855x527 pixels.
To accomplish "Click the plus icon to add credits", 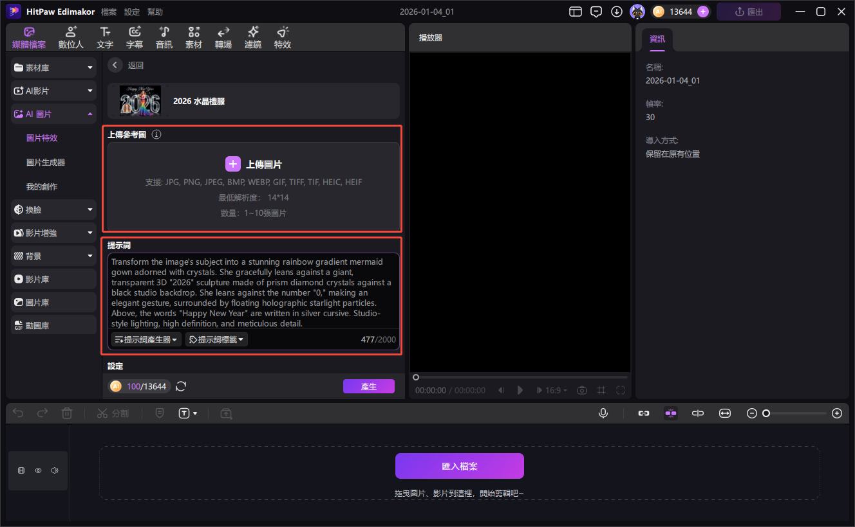I will [x=703, y=12].
